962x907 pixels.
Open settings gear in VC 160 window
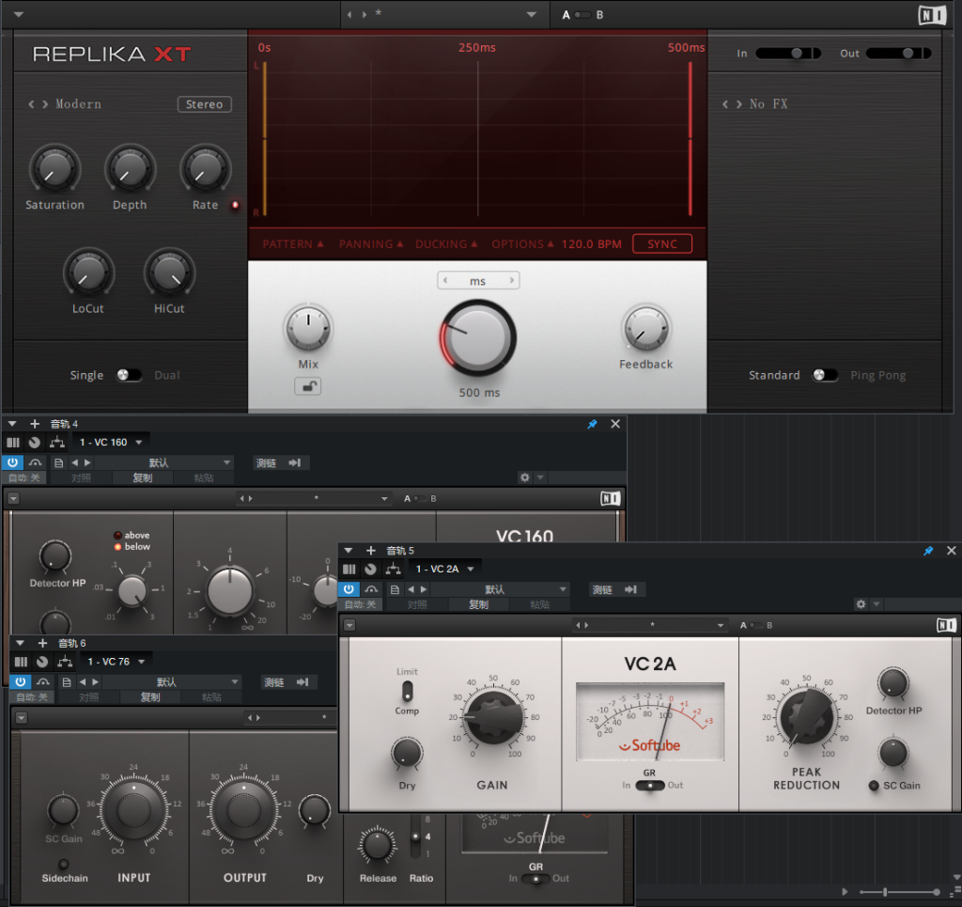point(524,477)
